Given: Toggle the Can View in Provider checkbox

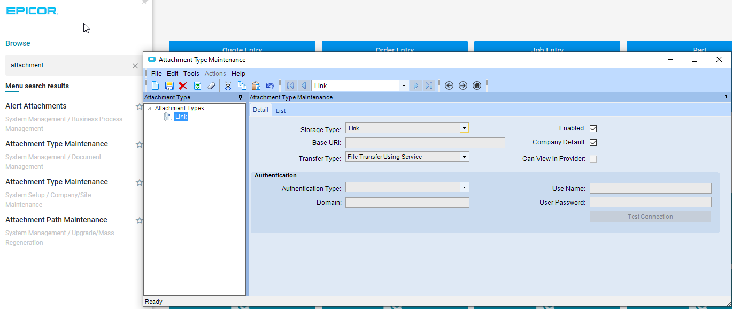Looking at the screenshot, I should (x=593, y=159).
